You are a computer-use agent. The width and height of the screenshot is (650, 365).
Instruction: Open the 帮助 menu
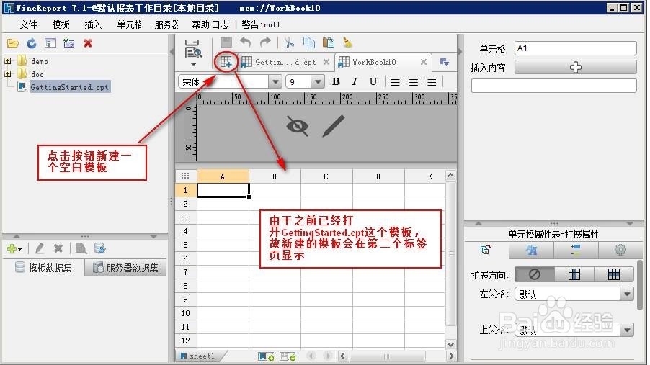pos(201,25)
